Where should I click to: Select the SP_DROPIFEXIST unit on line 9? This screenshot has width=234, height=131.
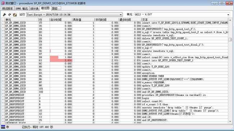[x=22, y=107]
